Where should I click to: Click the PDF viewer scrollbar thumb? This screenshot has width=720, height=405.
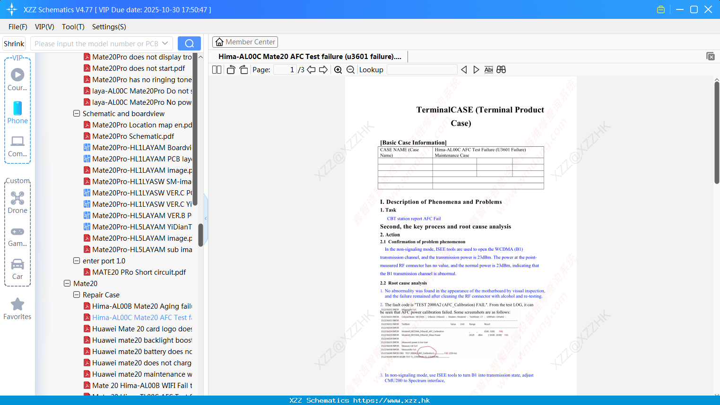point(717,132)
